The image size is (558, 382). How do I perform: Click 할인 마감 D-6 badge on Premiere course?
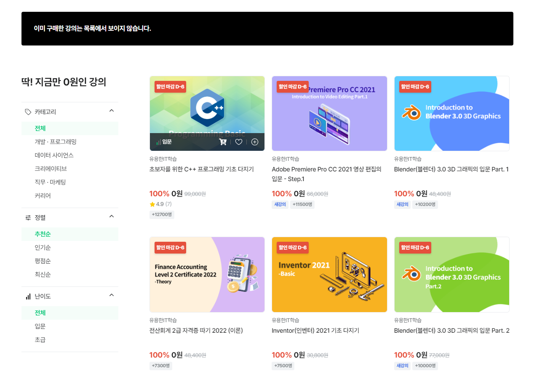click(293, 87)
